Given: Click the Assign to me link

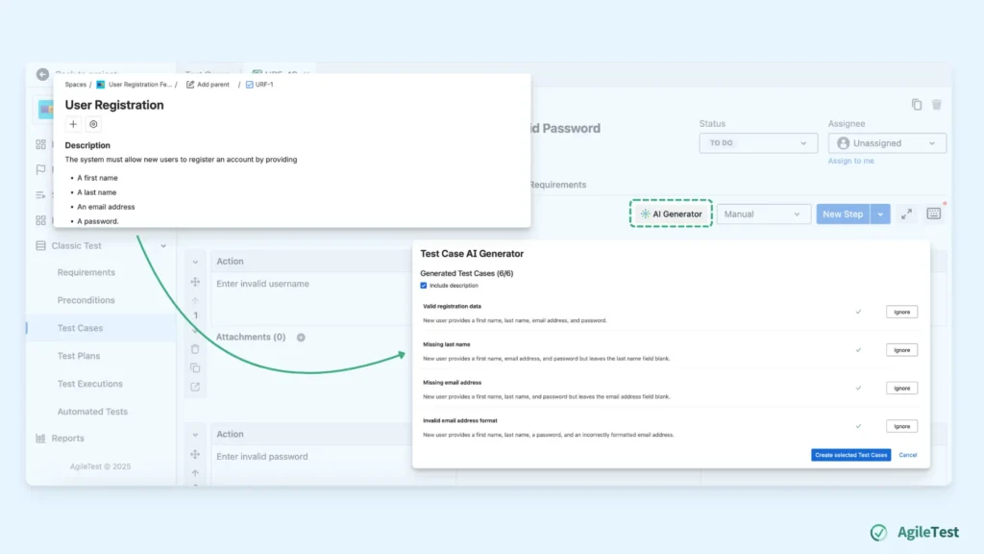Looking at the screenshot, I should tap(850, 161).
